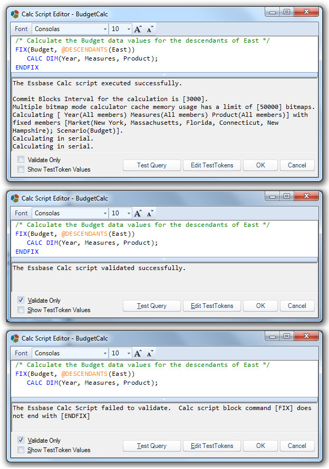Image resolution: width=329 pixels, height=469 pixels.
Task: Enable Show TestToken Values in middle window
Action: 21,310
